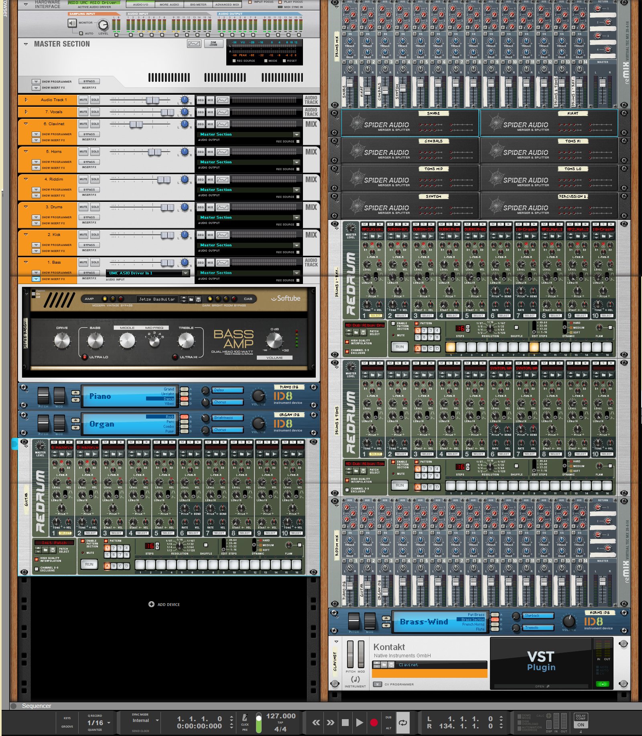Enable the sampling input Auto checkbox
Screen dimensions: 642x736
pos(81,34)
